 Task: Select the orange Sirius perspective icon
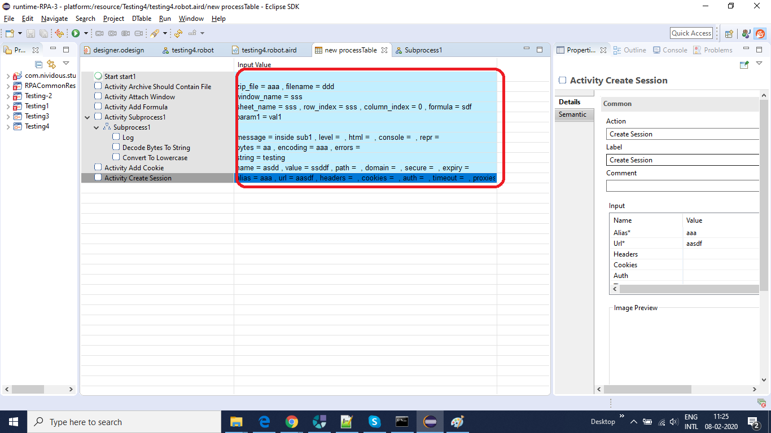pos(760,34)
